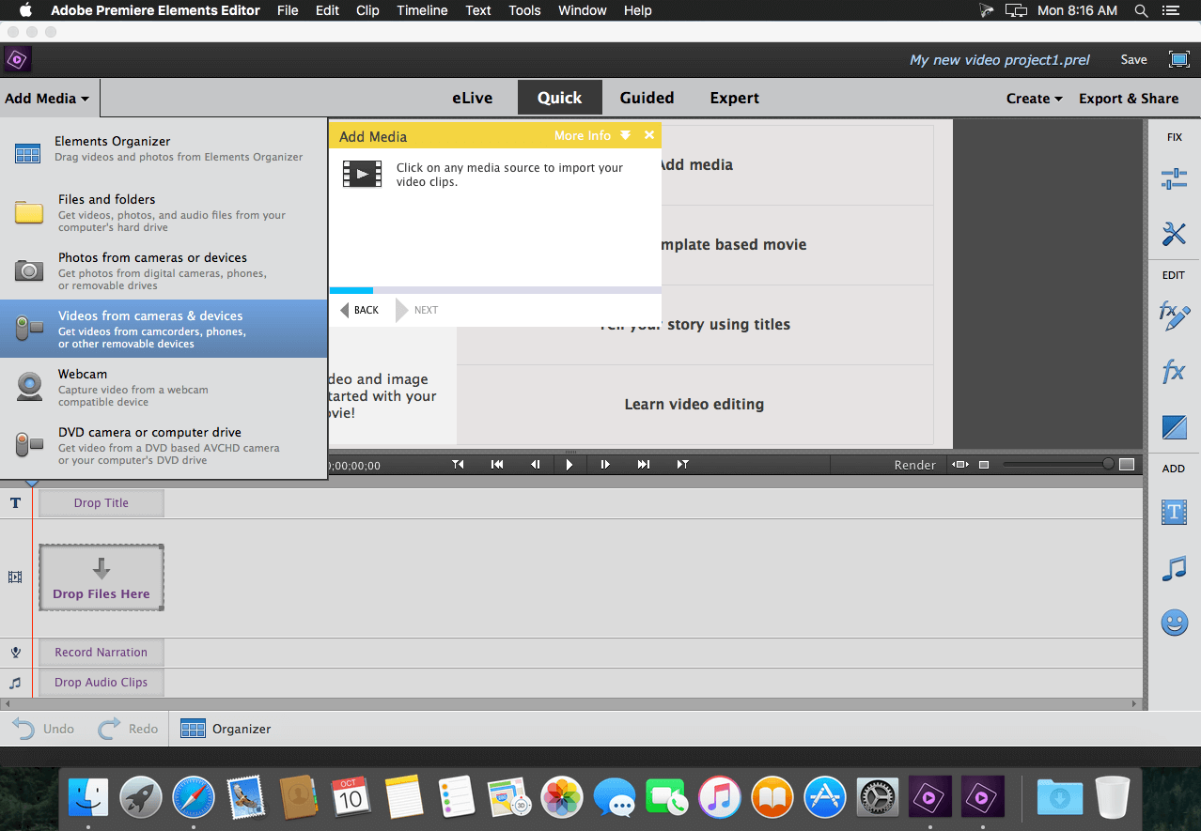Click BACK in the hint popup
This screenshot has width=1201, height=831.
(359, 310)
